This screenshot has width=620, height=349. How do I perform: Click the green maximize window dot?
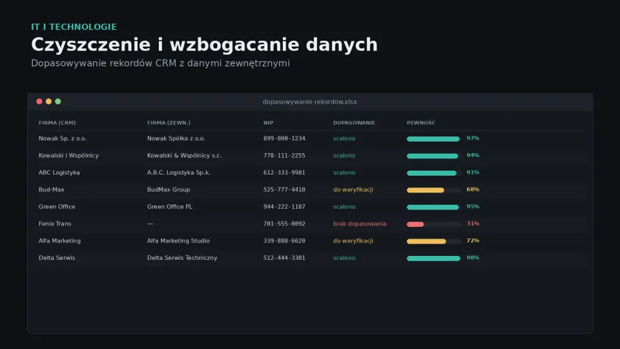click(58, 101)
